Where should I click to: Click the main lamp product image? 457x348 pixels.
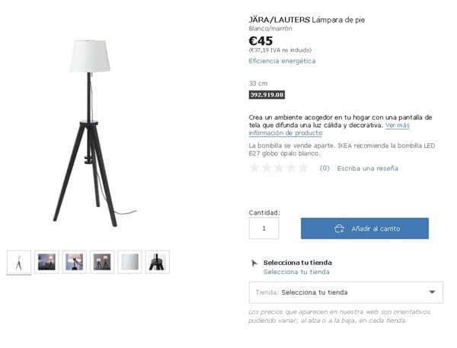click(x=91, y=133)
